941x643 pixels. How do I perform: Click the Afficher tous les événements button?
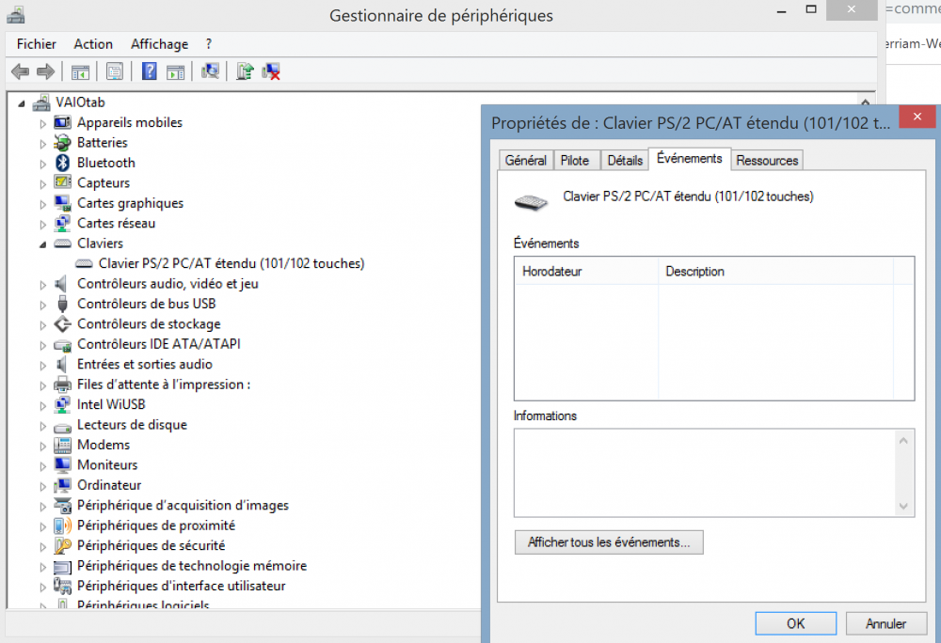coord(609,542)
